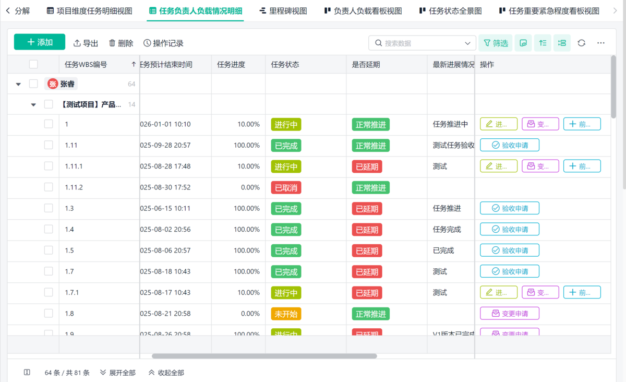Open the more options ellipsis menu

[x=601, y=43]
